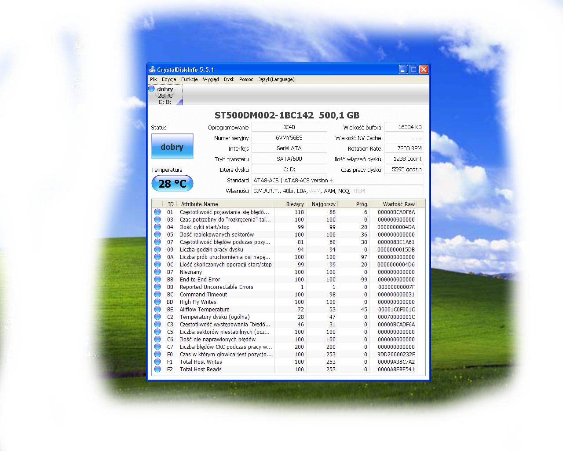The height and width of the screenshot is (451, 563).
Task: Click the status orb for Command Timeout
Action: (x=157, y=294)
